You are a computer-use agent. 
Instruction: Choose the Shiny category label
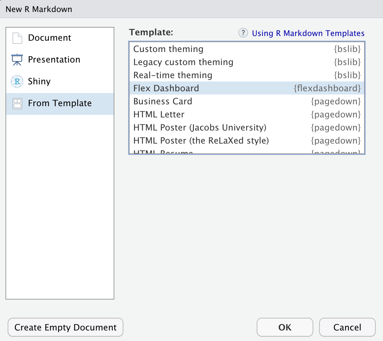click(39, 81)
